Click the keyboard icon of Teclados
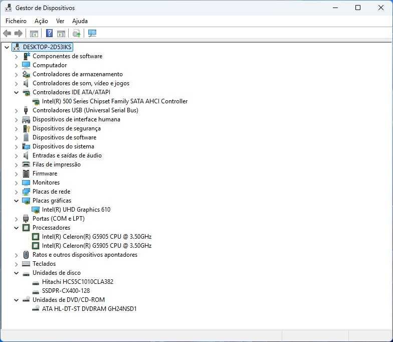The width and height of the screenshot is (393, 342). (x=26, y=264)
